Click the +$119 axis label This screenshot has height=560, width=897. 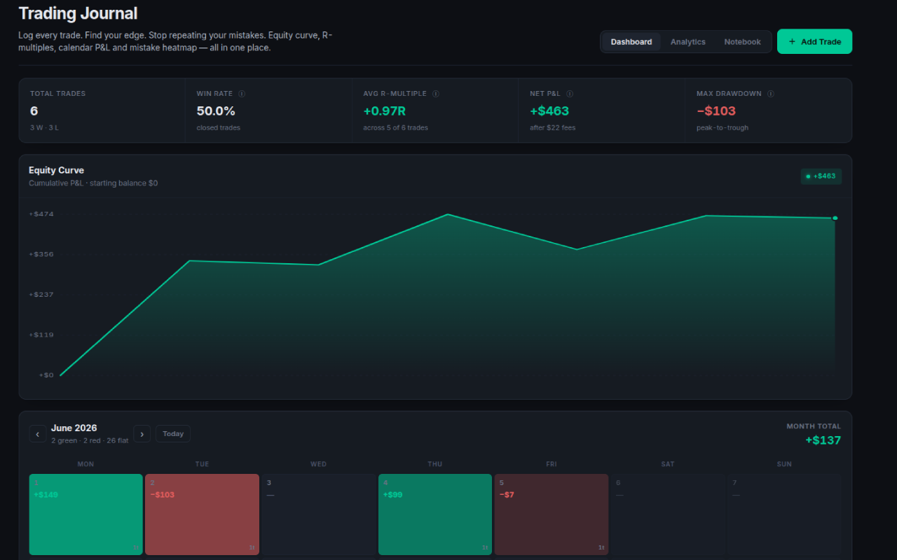[x=41, y=335]
